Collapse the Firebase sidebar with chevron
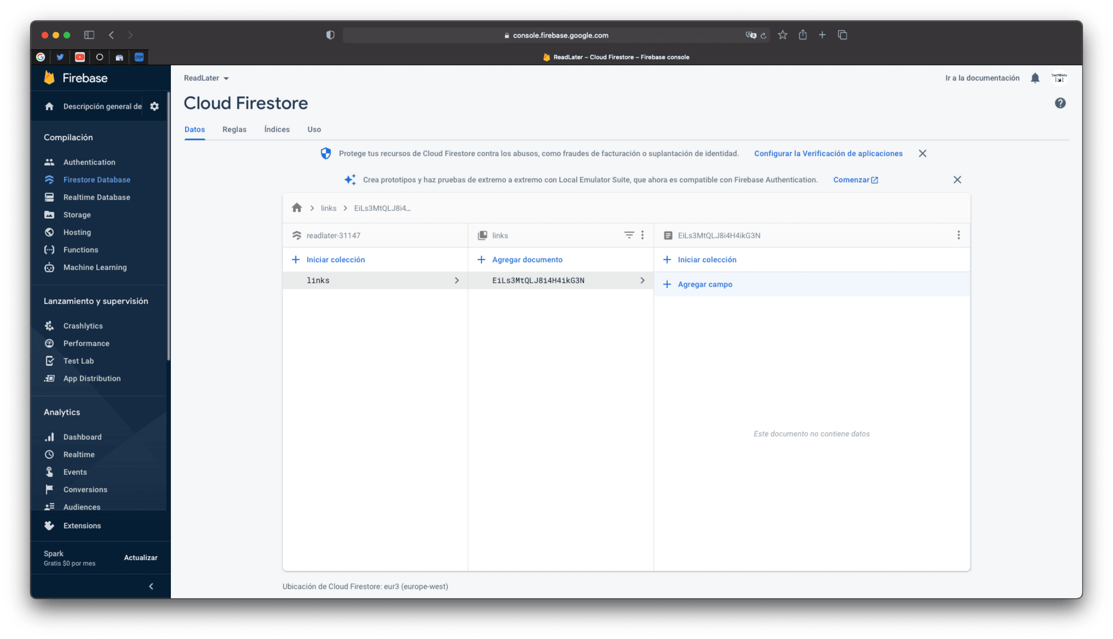This screenshot has height=639, width=1113. [151, 586]
